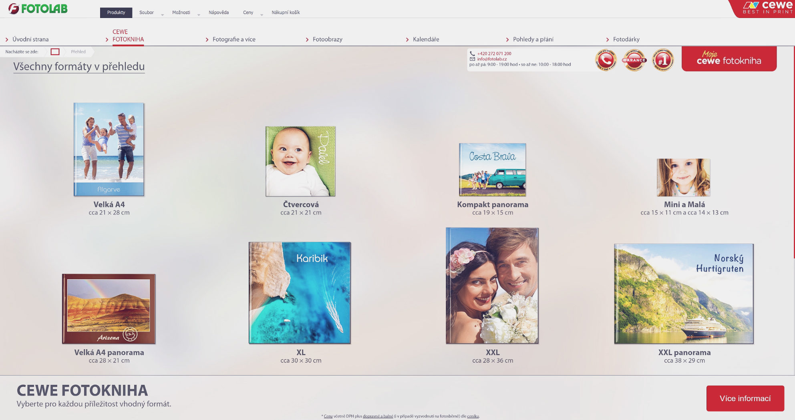Expand the Soubor dropdown arrow
The width and height of the screenshot is (795, 420).
coord(162,15)
